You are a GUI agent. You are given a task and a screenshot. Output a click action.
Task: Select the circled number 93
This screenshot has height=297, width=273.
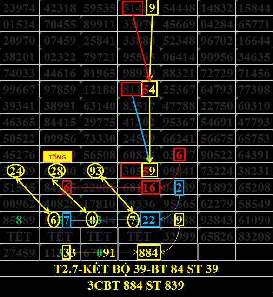pyautogui.click(x=96, y=171)
